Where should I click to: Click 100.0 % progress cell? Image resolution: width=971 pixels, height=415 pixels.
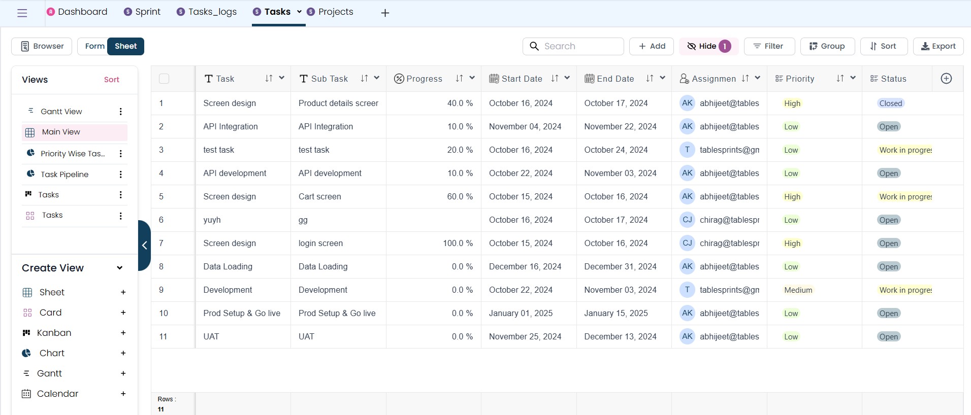tap(434, 244)
